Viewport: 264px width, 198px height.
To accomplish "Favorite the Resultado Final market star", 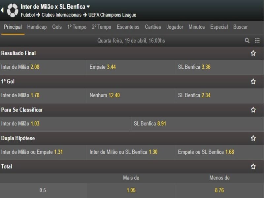I will pyautogui.click(x=253, y=53).
